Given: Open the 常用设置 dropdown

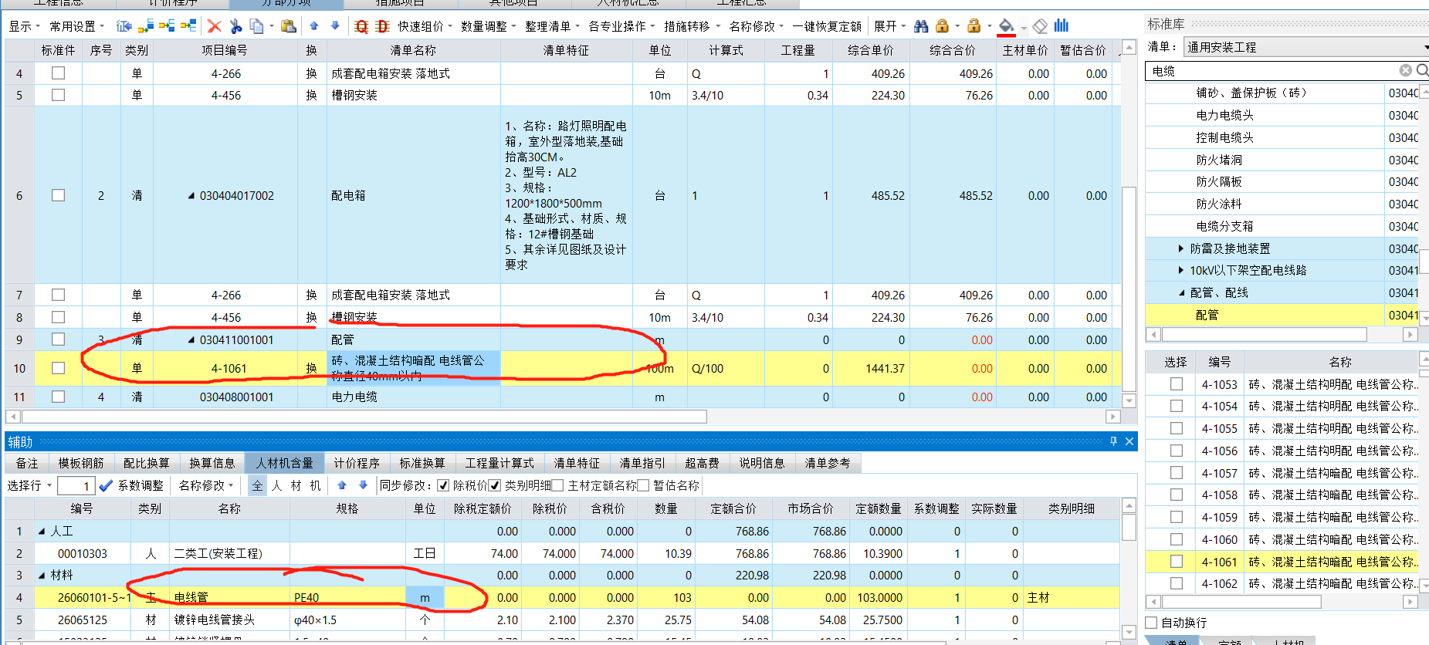Looking at the screenshot, I should click(76, 26).
